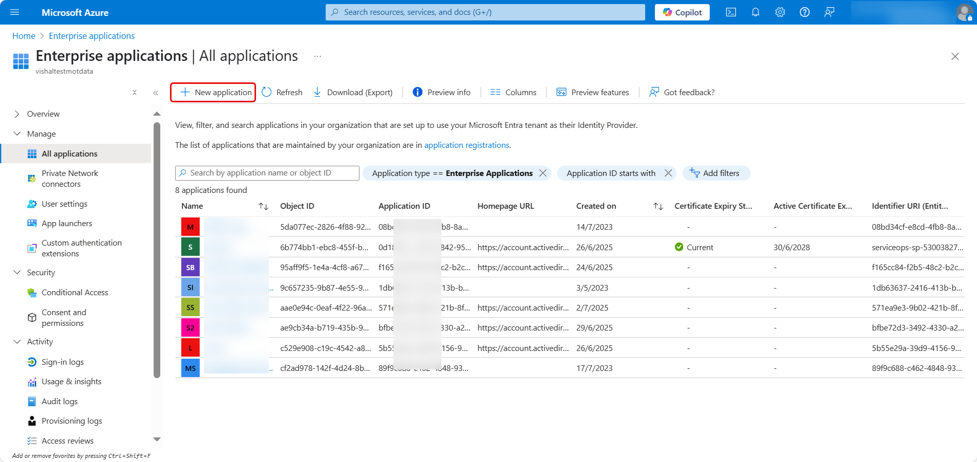Open the Columns selector

point(513,92)
